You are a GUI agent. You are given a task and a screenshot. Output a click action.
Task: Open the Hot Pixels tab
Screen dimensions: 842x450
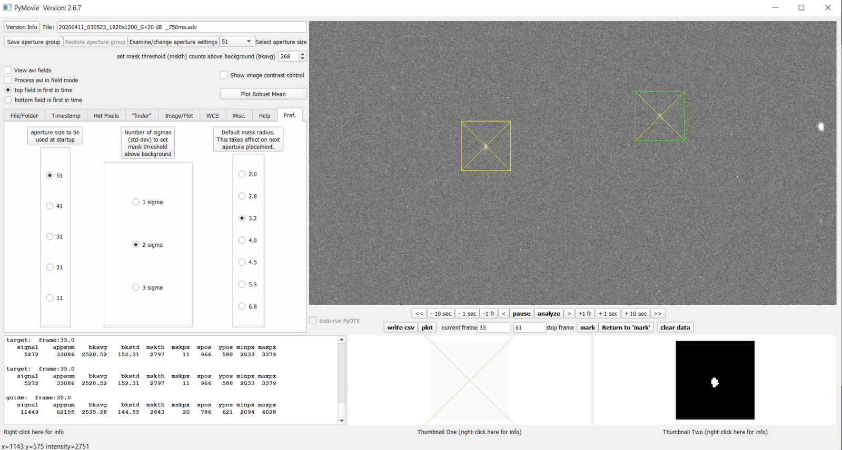(x=106, y=116)
